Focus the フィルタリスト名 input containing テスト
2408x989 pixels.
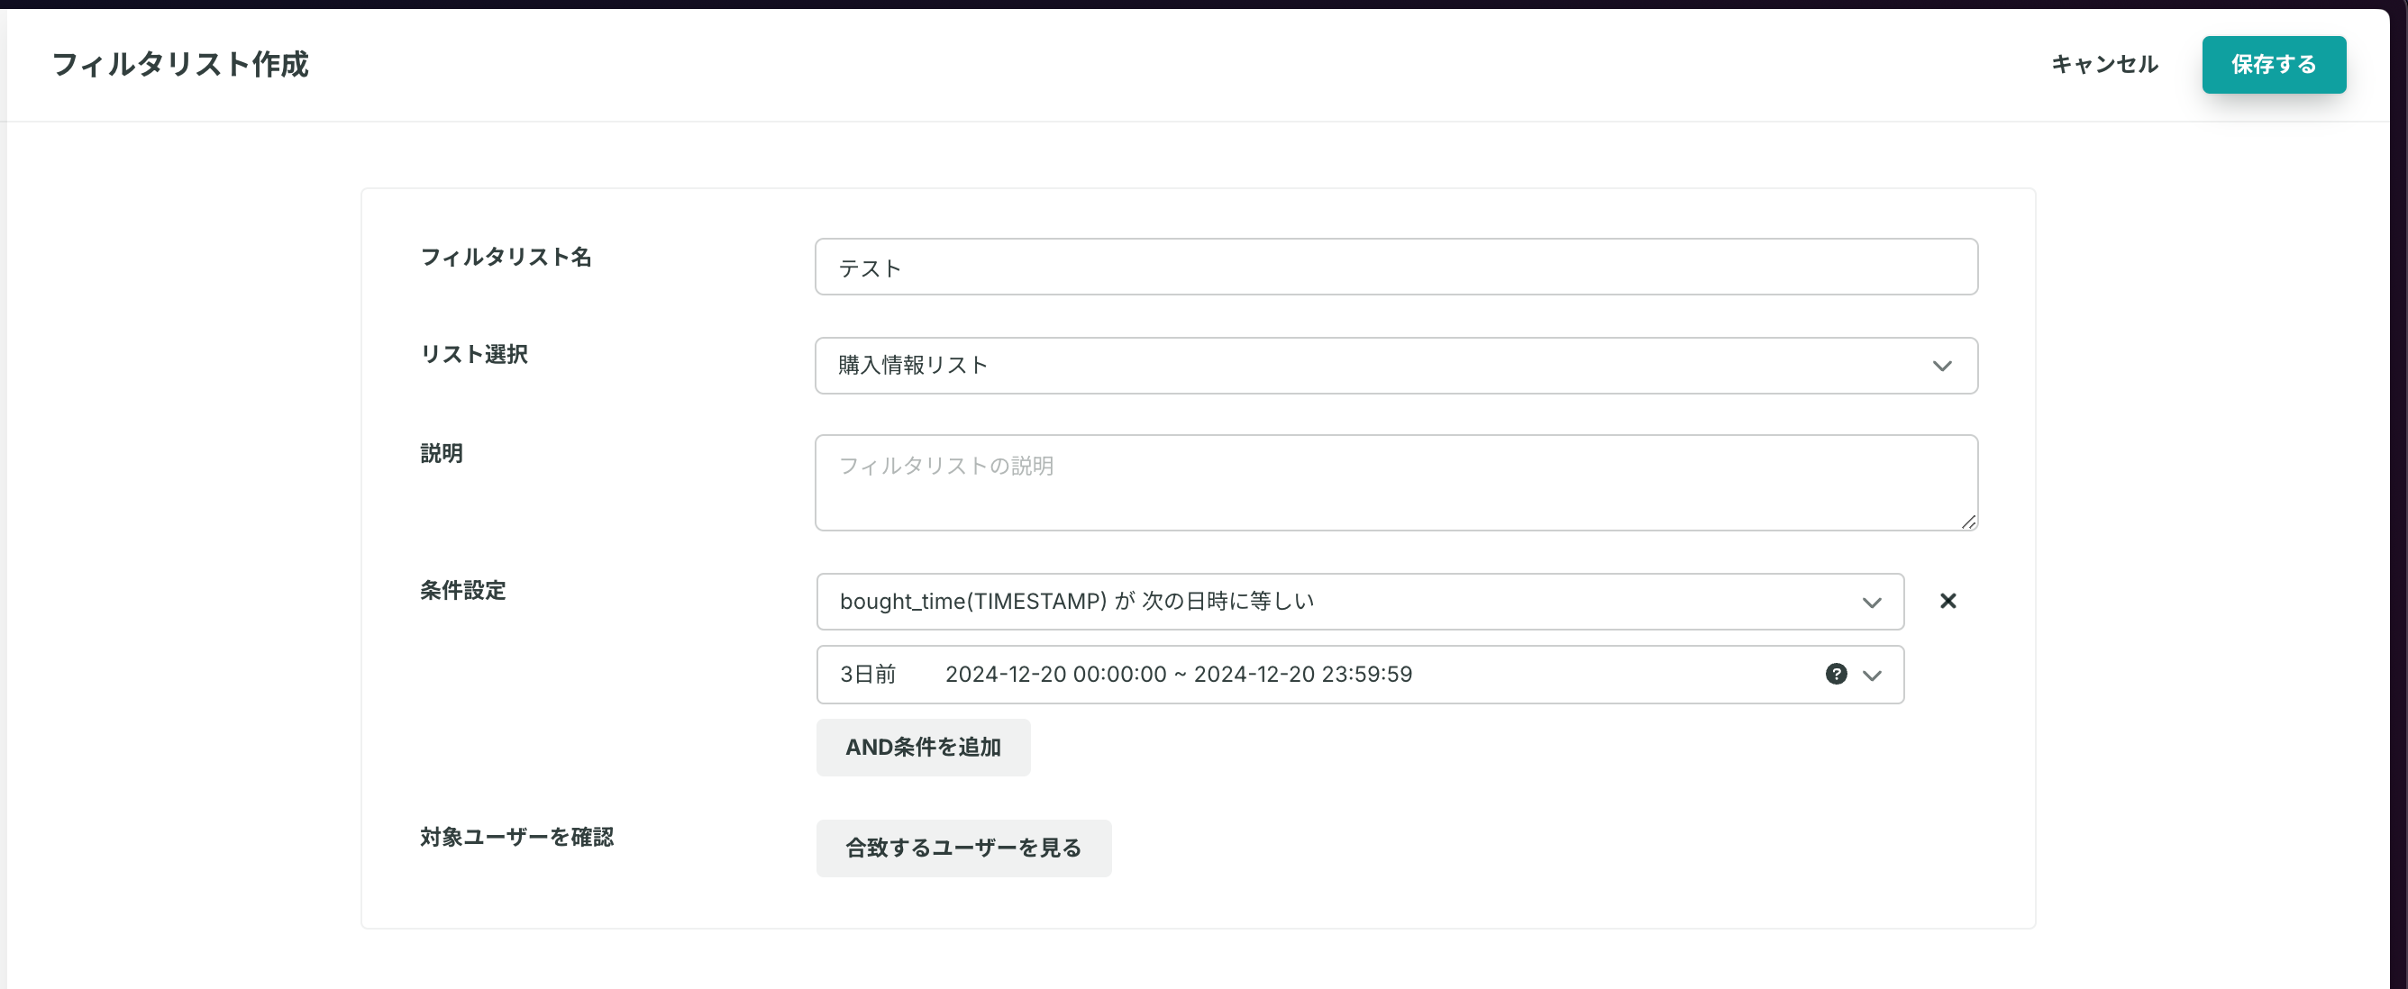(x=1396, y=268)
